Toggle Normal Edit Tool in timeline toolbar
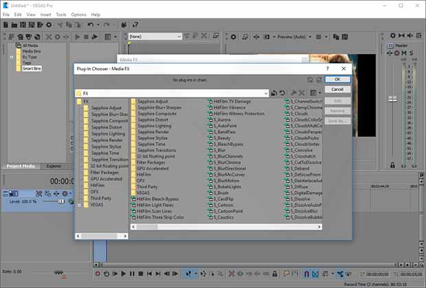426x288 pixels. pyautogui.click(x=188, y=274)
